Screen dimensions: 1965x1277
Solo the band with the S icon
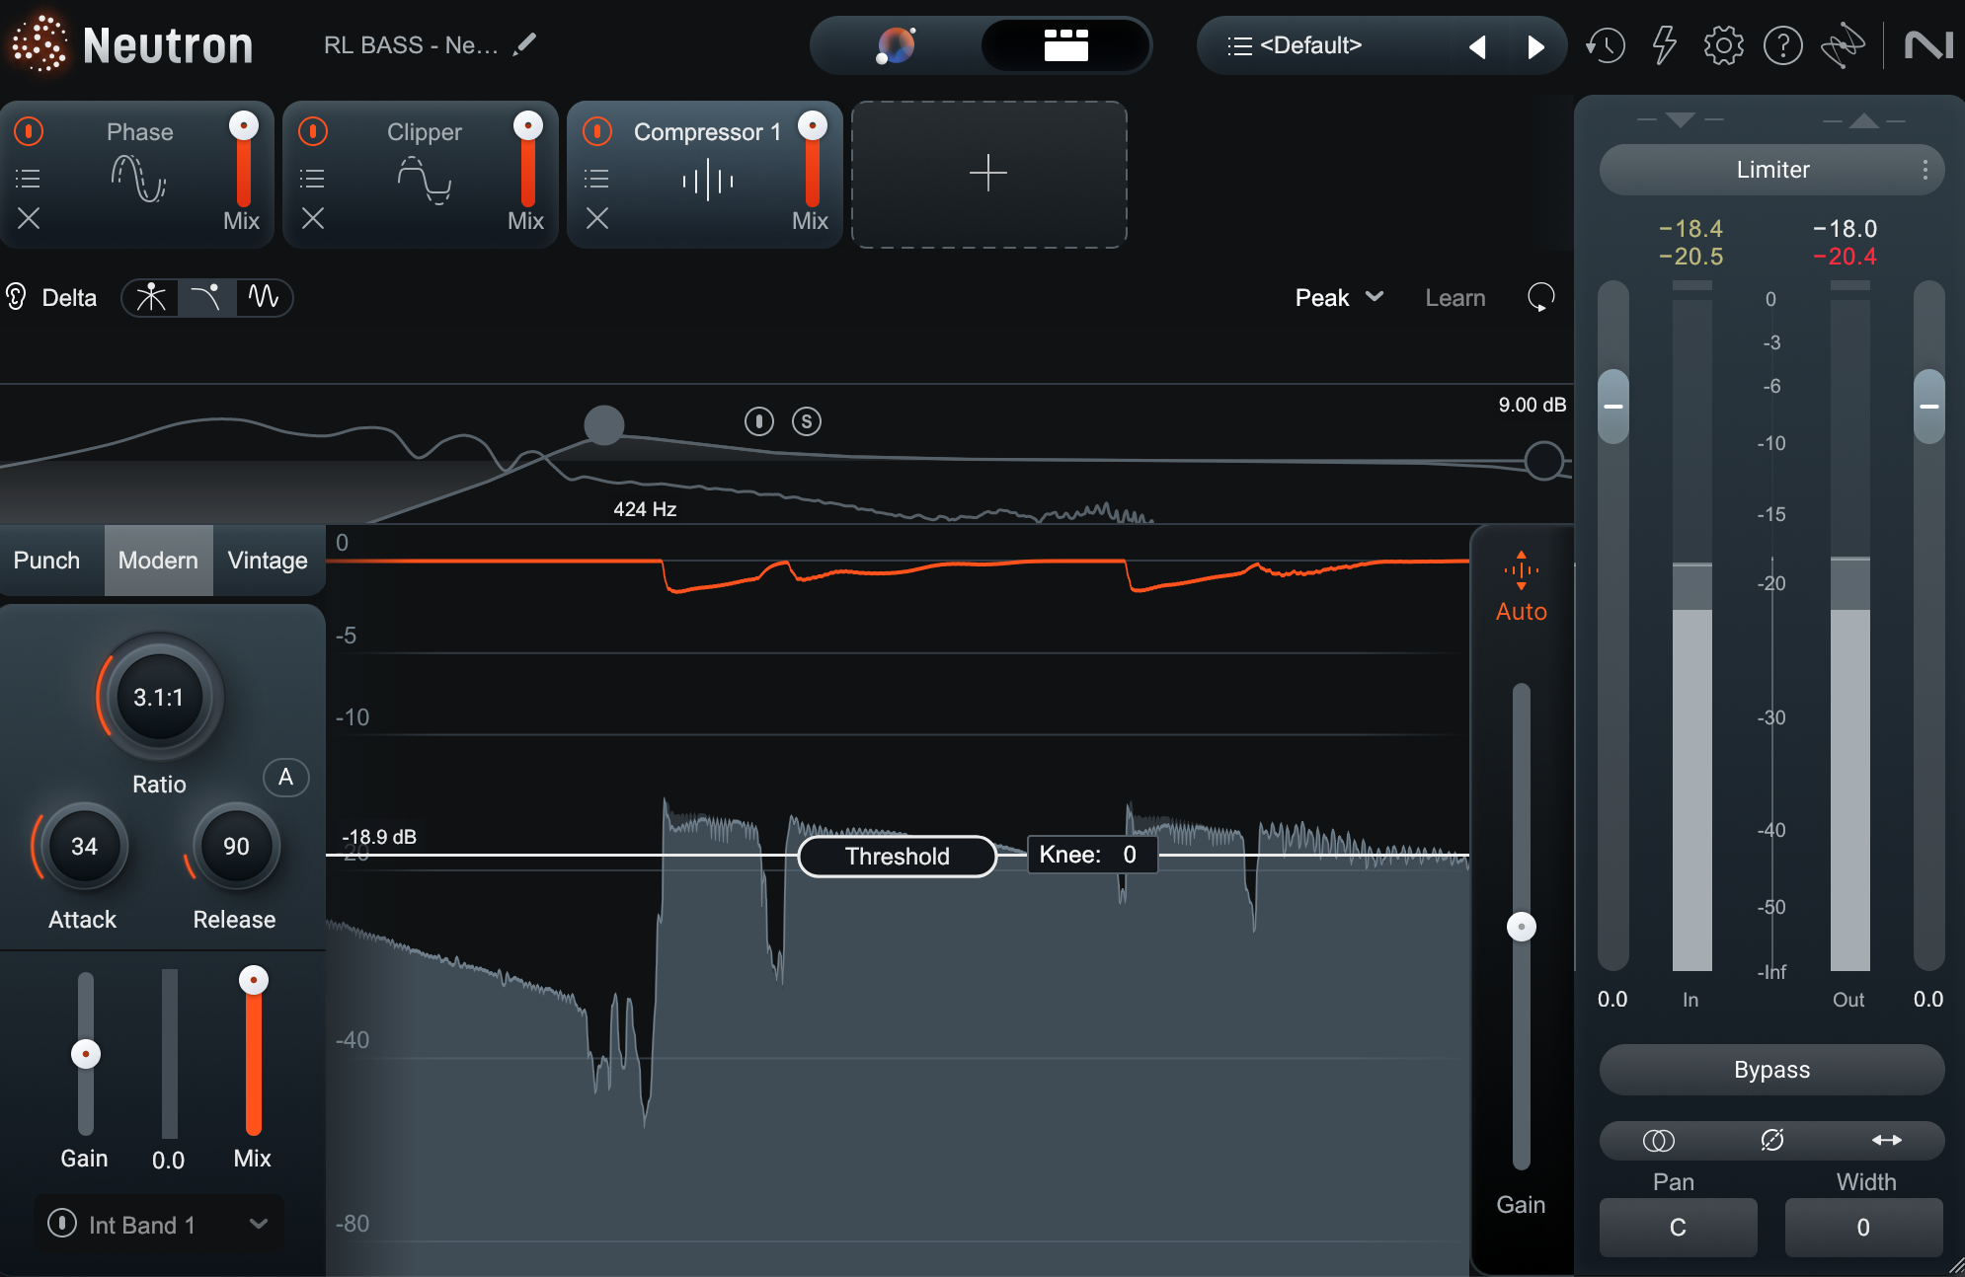pyautogui.click(x=807, y=422)
